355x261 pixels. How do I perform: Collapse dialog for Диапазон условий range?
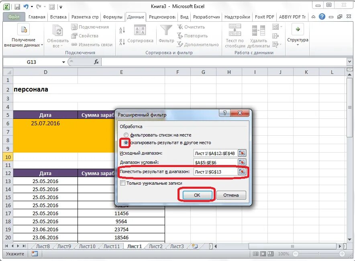click(x=242, y=162)
